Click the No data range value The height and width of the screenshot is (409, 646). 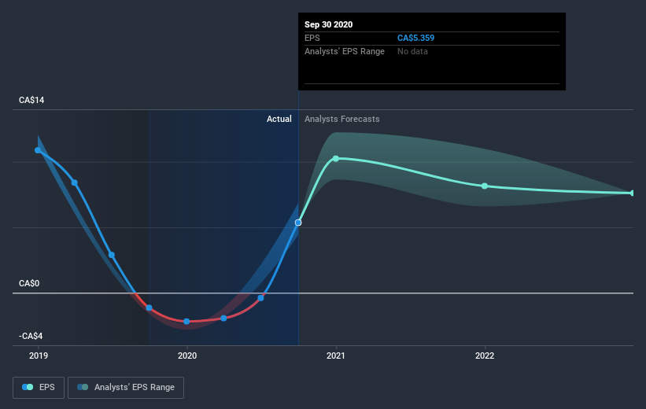[x=412, y=51]
